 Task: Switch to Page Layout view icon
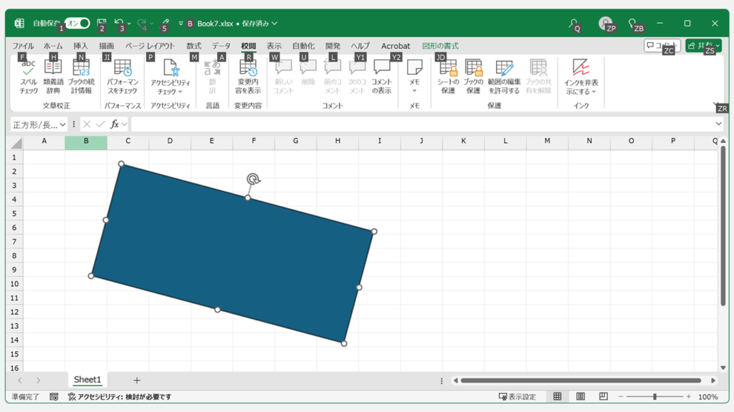point(581,396)
